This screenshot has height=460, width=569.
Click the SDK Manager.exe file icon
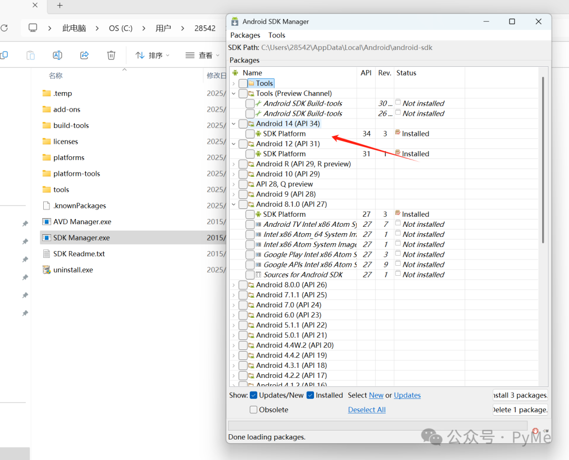(x=46, y=238)
